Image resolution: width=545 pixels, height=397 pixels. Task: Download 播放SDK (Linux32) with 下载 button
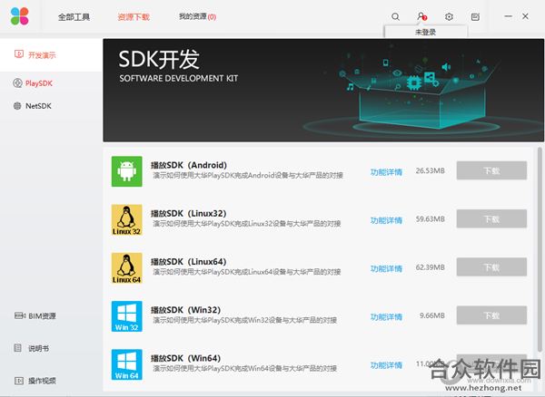click(x=491, y=218)
